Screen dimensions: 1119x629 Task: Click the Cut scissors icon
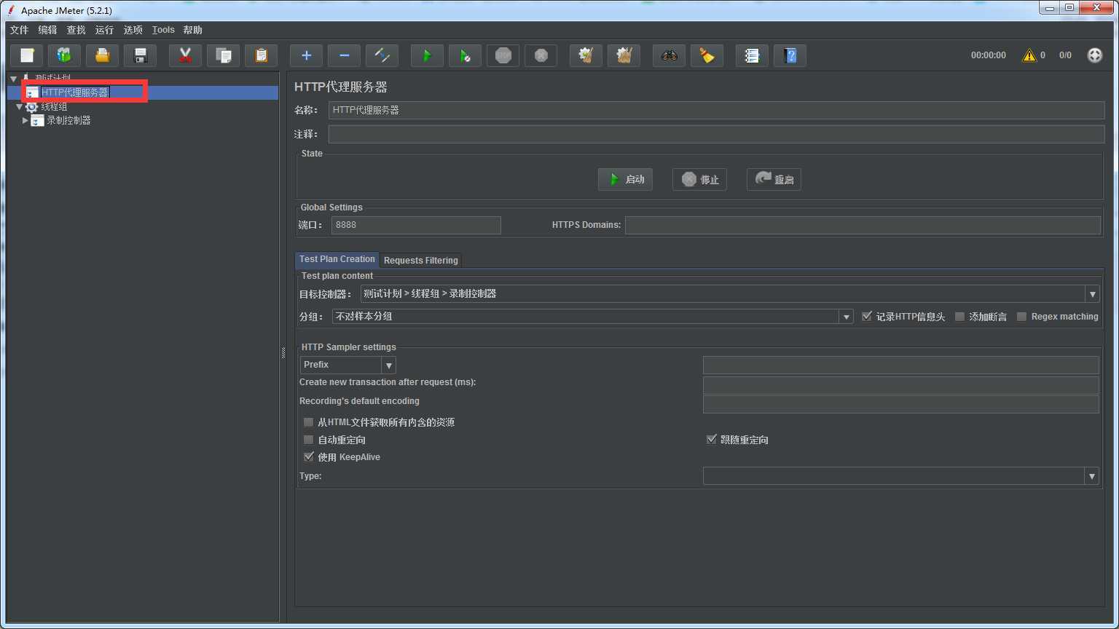(185, 55)
